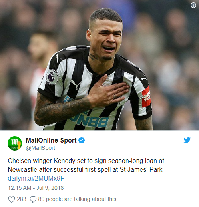Click the word "Chelsea" in the tweet text
This screenshot has height=207, width=199.
[x=20, y=161]
